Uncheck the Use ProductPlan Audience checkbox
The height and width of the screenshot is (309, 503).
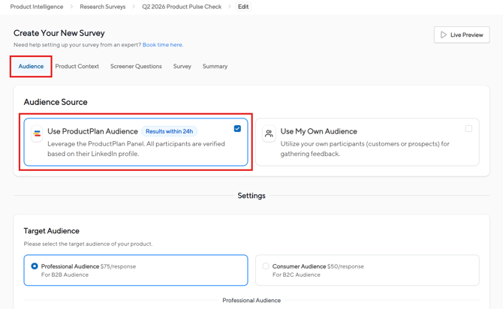click(237, 129)
